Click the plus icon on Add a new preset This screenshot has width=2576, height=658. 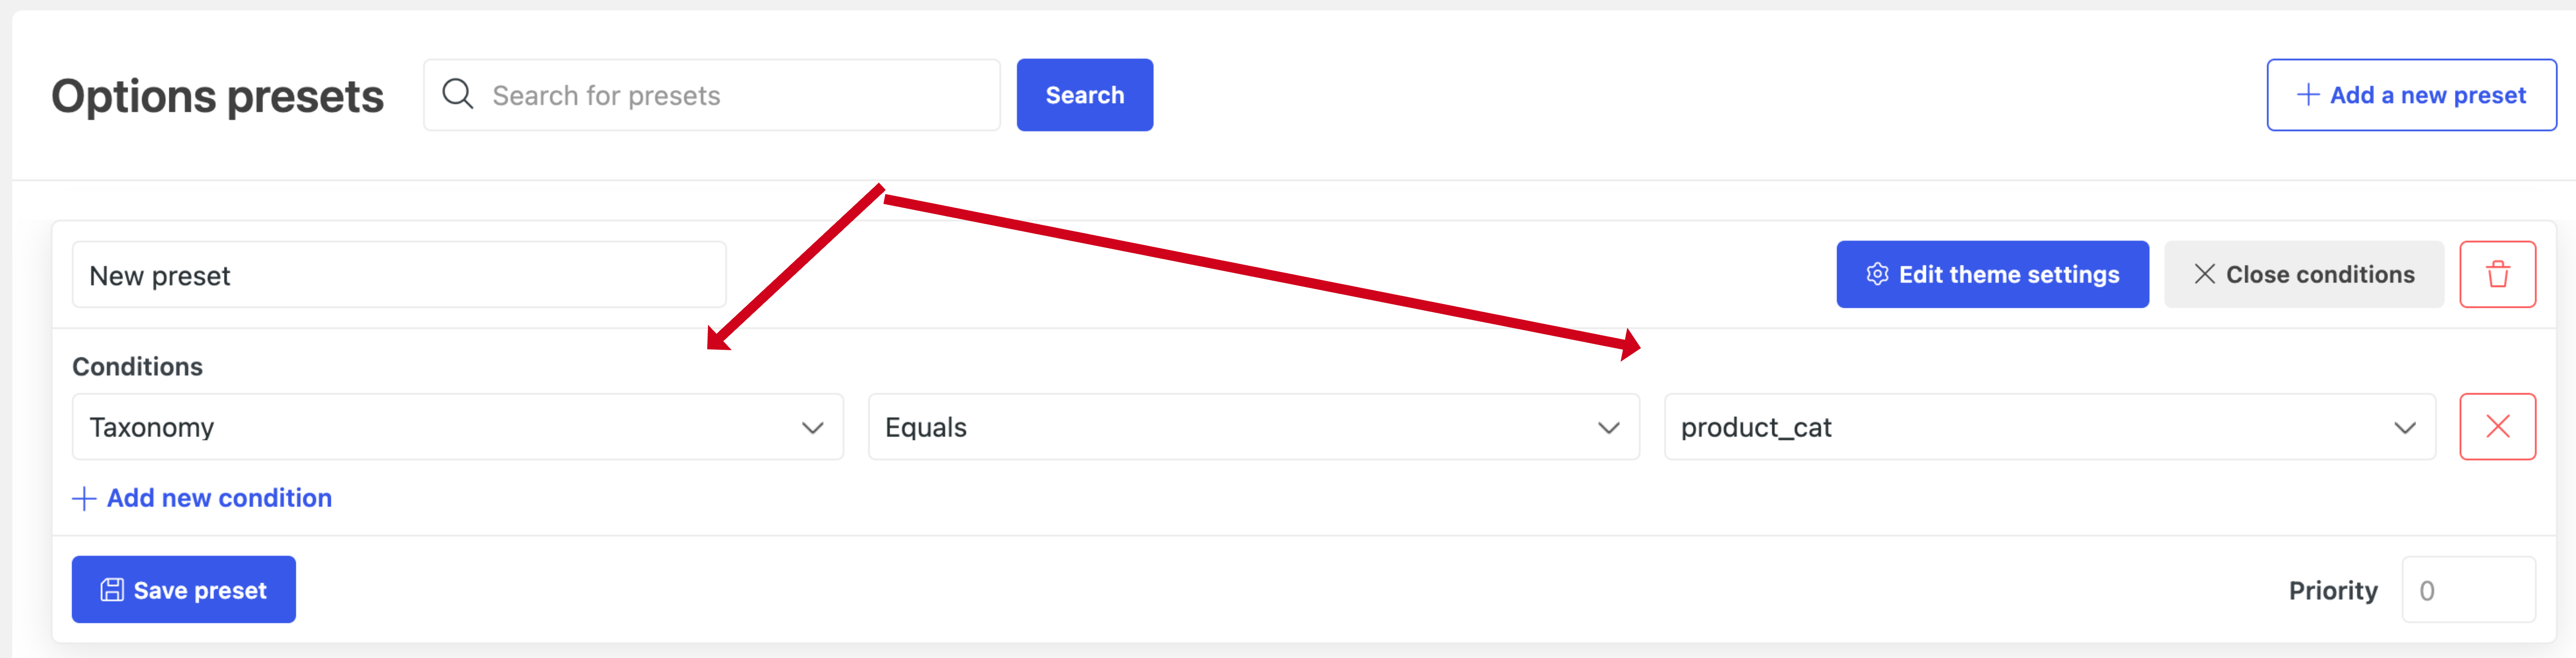click(2308, 95)
